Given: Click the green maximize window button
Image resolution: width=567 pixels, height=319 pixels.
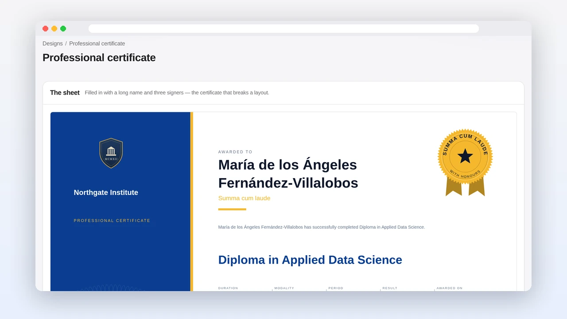Looking at the screenshot, I should pos(63,28).
